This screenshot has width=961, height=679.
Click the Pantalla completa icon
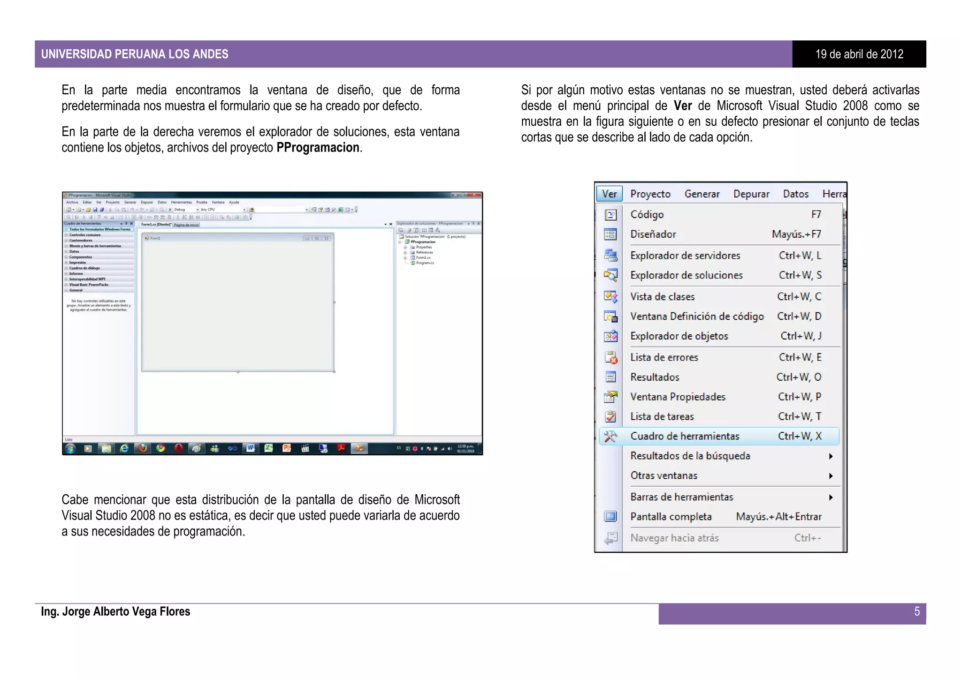(610, 516)
